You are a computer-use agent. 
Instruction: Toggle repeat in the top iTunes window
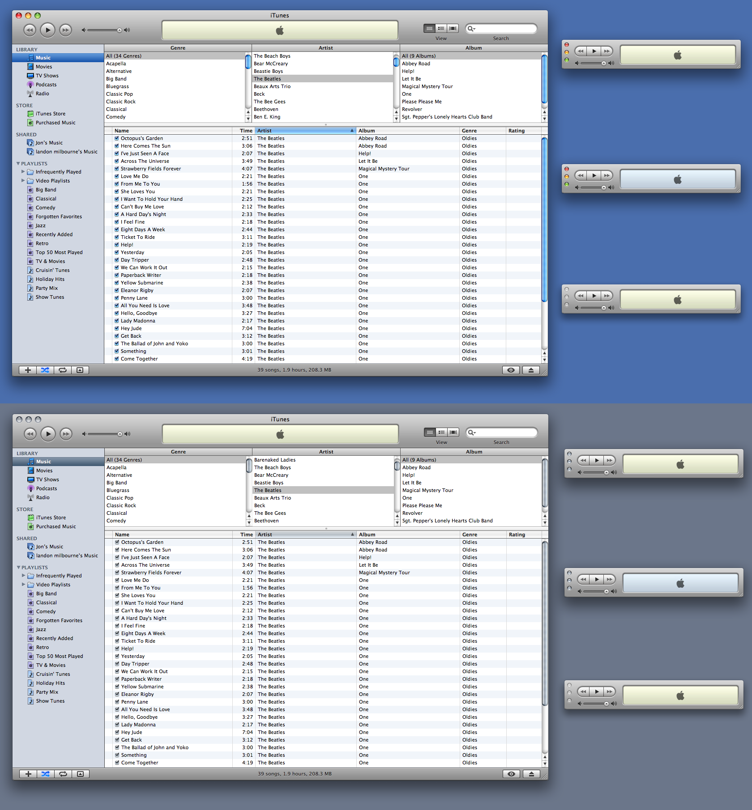pyautogui.click(x=63, y=370)
